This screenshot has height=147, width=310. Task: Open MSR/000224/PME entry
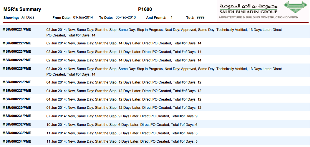[17, 60]
